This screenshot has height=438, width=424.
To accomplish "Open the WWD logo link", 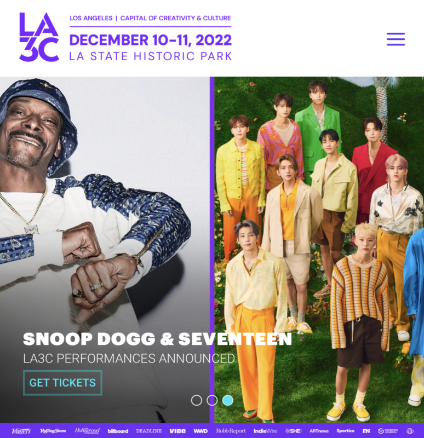I will pos(200,431).
